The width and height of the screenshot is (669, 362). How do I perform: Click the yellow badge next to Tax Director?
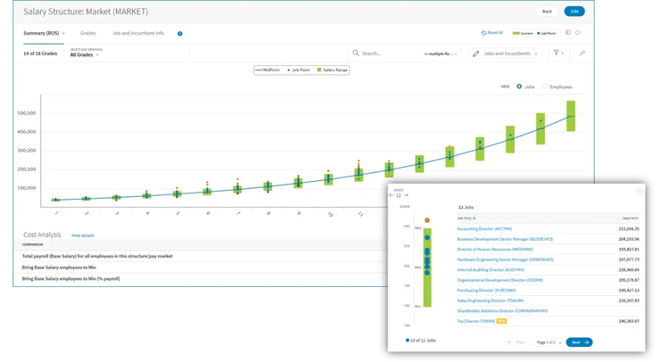(501, 321)
